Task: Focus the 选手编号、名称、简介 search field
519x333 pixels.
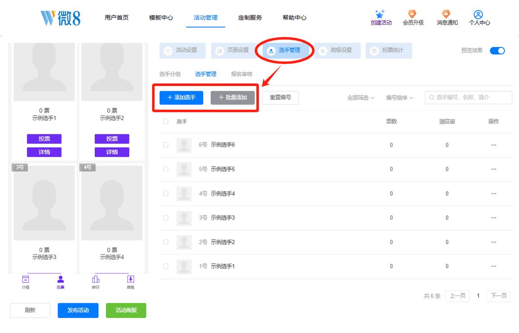Action: click(468, 98)
